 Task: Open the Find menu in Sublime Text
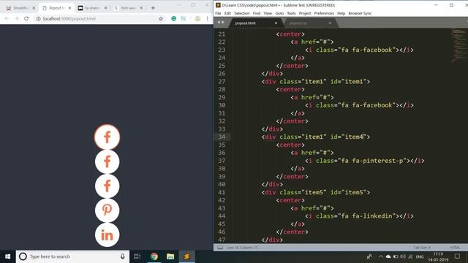[257, 13]
